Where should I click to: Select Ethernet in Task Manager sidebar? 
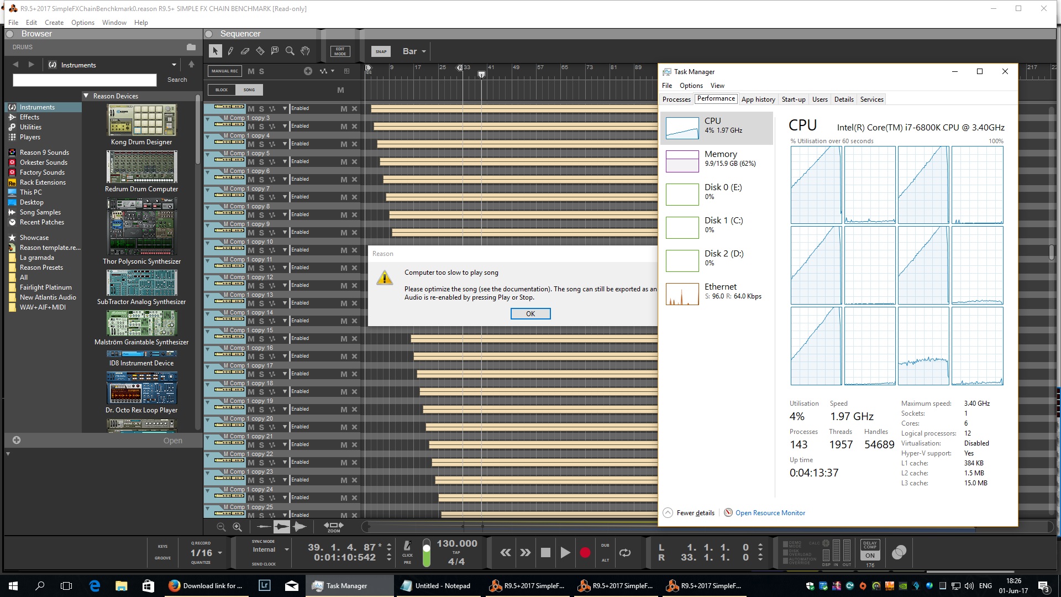click(717, 294)
